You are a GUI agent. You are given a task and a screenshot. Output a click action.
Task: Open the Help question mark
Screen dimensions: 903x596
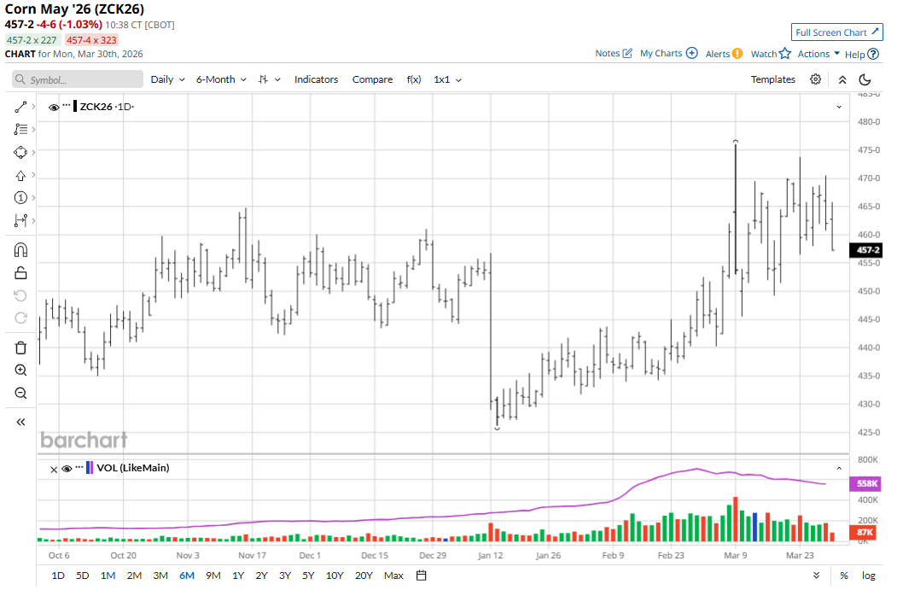pos(873,54)
